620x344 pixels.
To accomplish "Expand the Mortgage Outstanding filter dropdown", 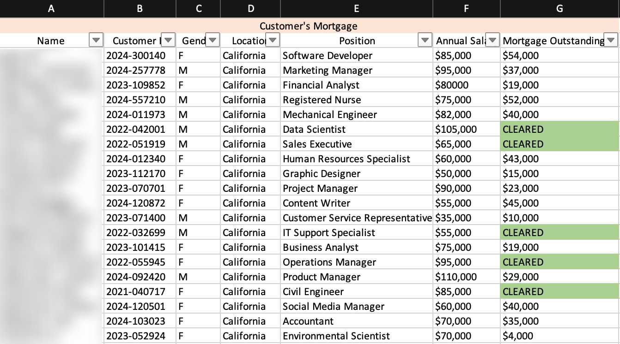I will point(611,41).
